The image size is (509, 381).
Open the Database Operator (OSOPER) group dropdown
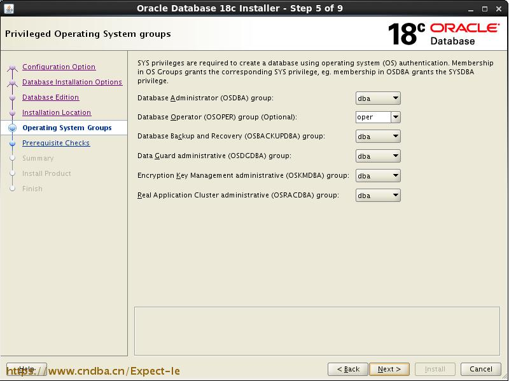[x=395, y=117]
